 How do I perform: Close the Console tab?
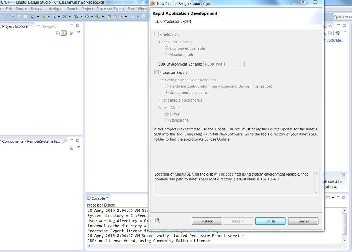[x=108, y=198]
